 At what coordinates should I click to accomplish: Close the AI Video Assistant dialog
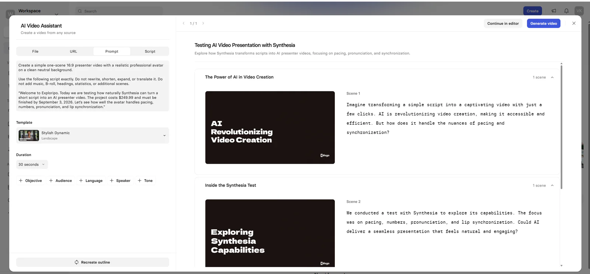pyautogui.click(x=574, y=23)
